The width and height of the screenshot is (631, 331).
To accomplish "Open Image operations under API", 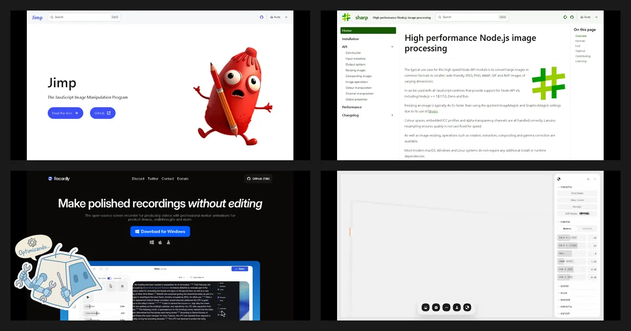I will (x=357, y=82).
